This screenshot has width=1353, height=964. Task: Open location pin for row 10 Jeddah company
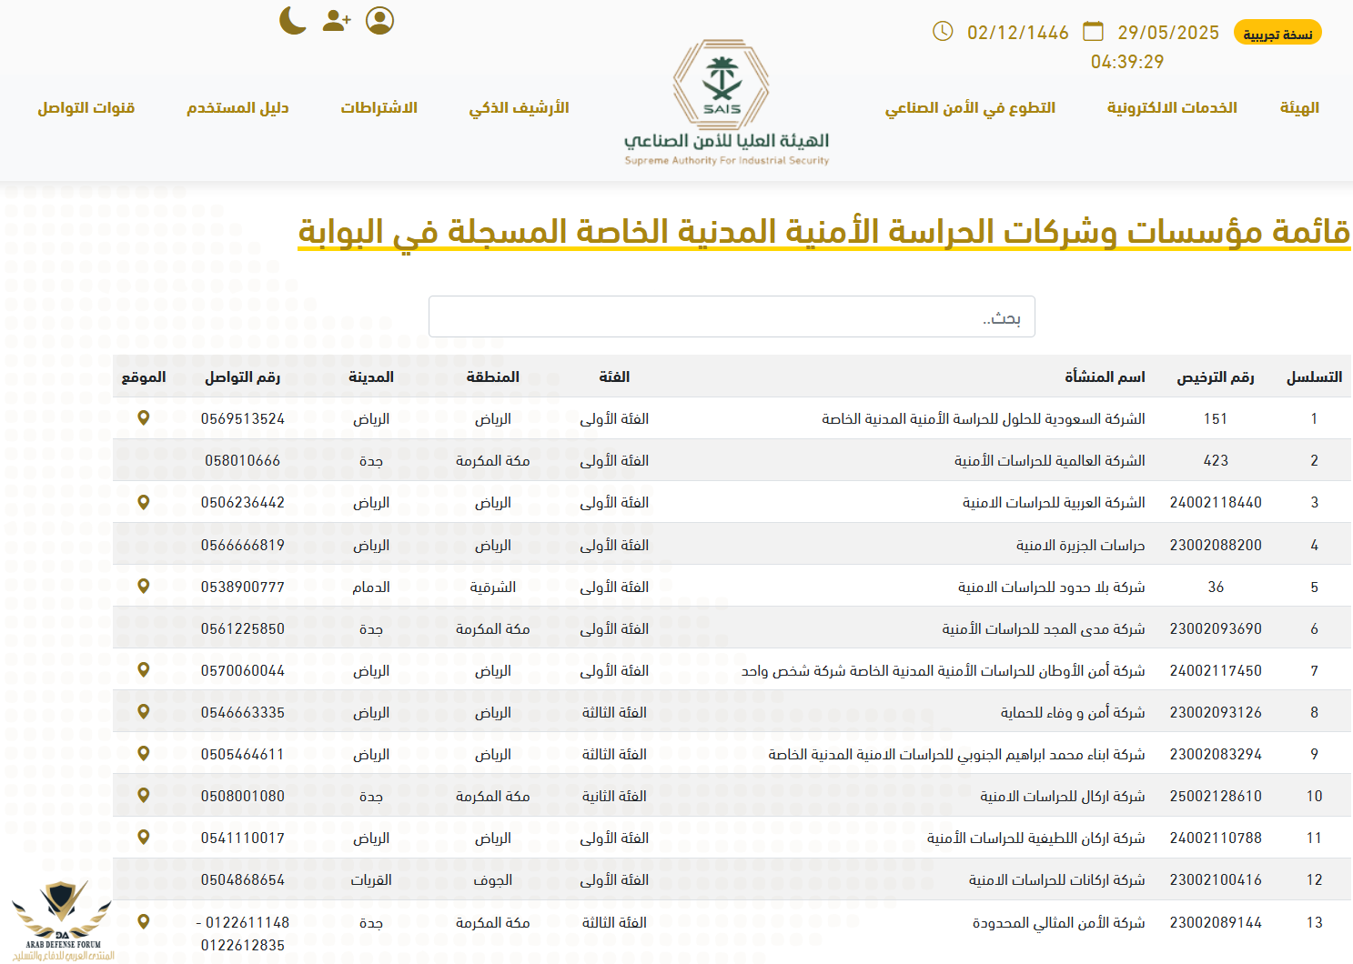coord(144,796)
